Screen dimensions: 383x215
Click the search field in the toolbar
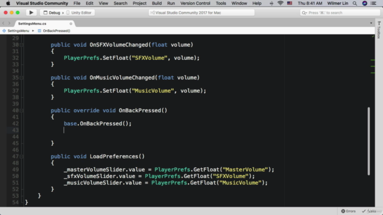click(340, 13)
